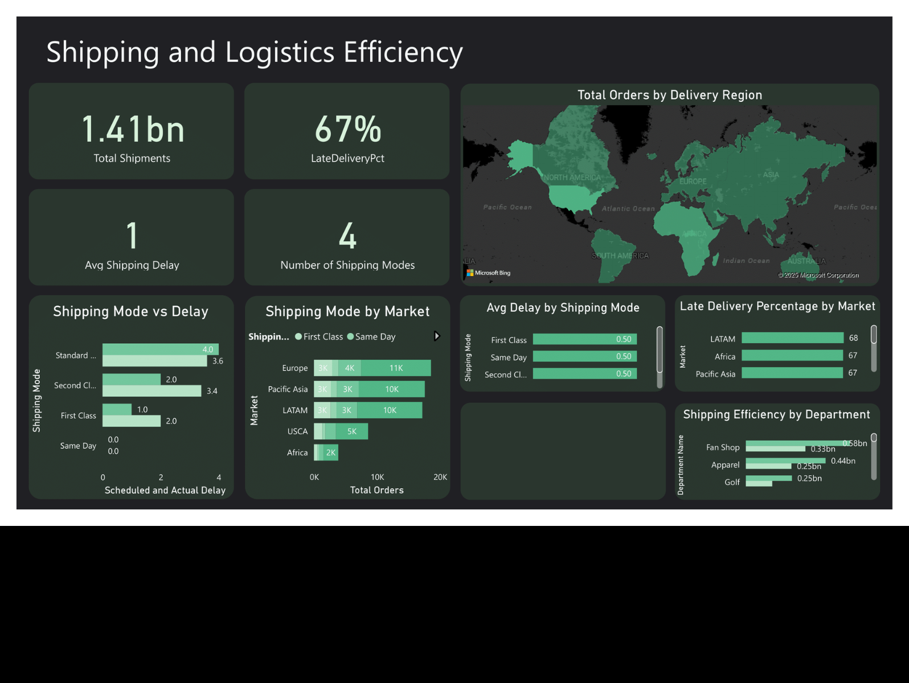The width and height of the screenshot is (909, 683).
Task: Select the Apparel 0.44bn bar
Action: [x=785, y=460]
